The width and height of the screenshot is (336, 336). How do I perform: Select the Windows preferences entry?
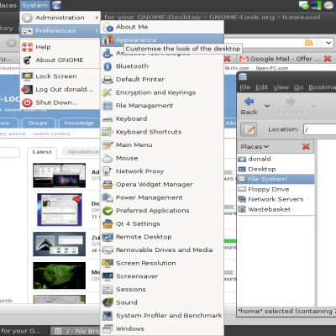coord(162,328)
